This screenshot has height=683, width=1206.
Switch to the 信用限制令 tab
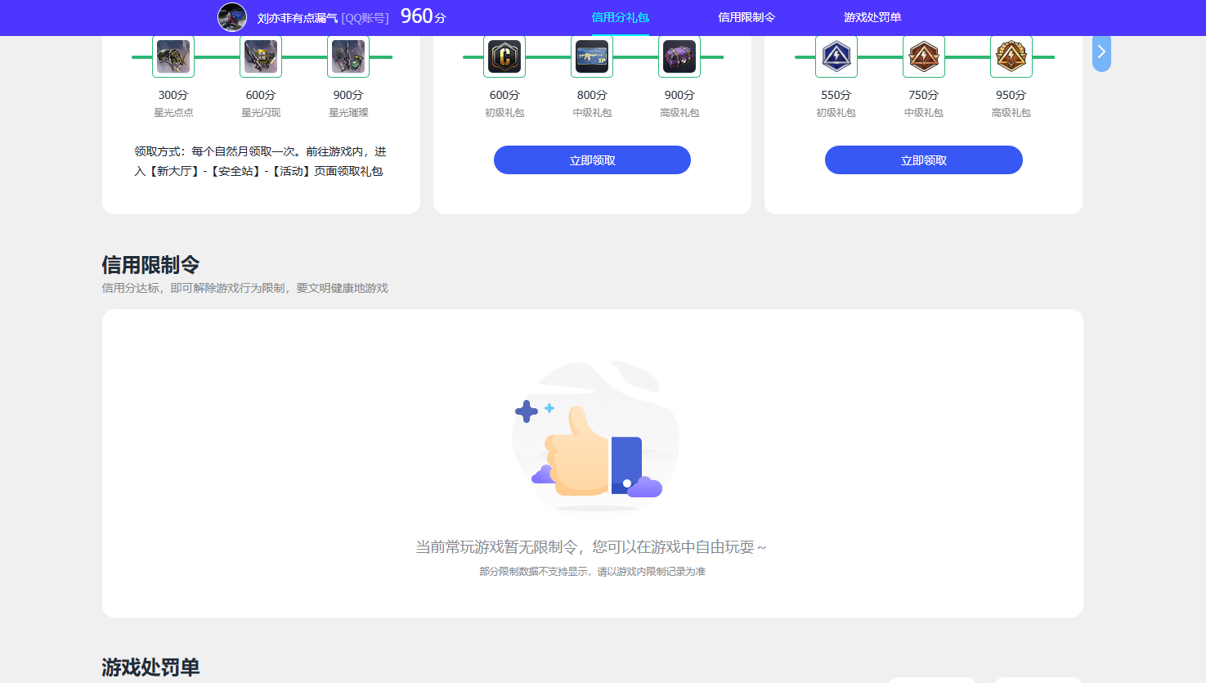745,16
